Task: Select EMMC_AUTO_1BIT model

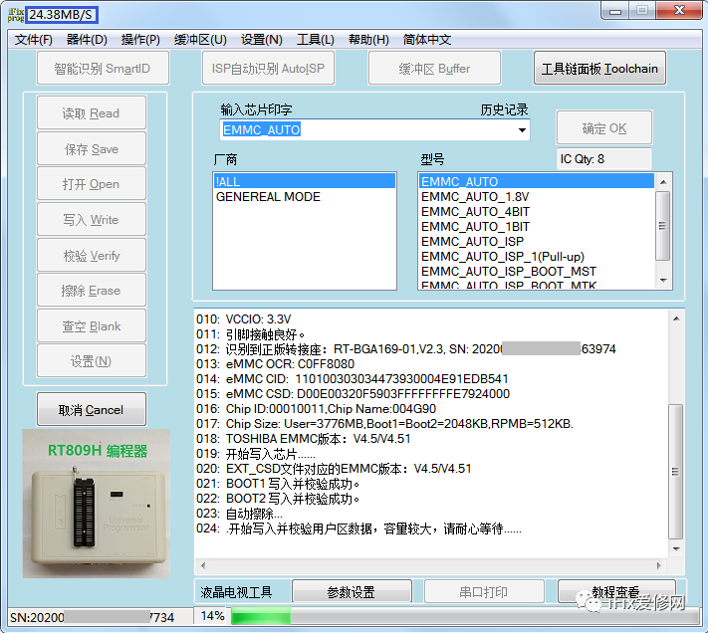Action: coord(537,227)
